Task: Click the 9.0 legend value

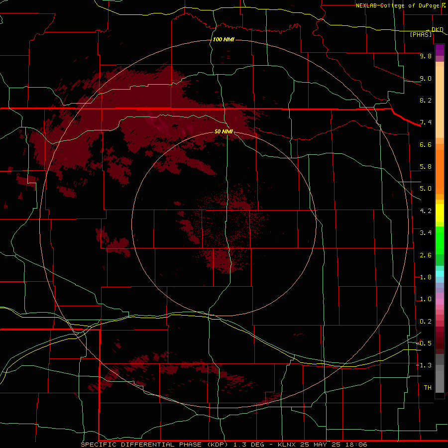Action: (426, 78)
